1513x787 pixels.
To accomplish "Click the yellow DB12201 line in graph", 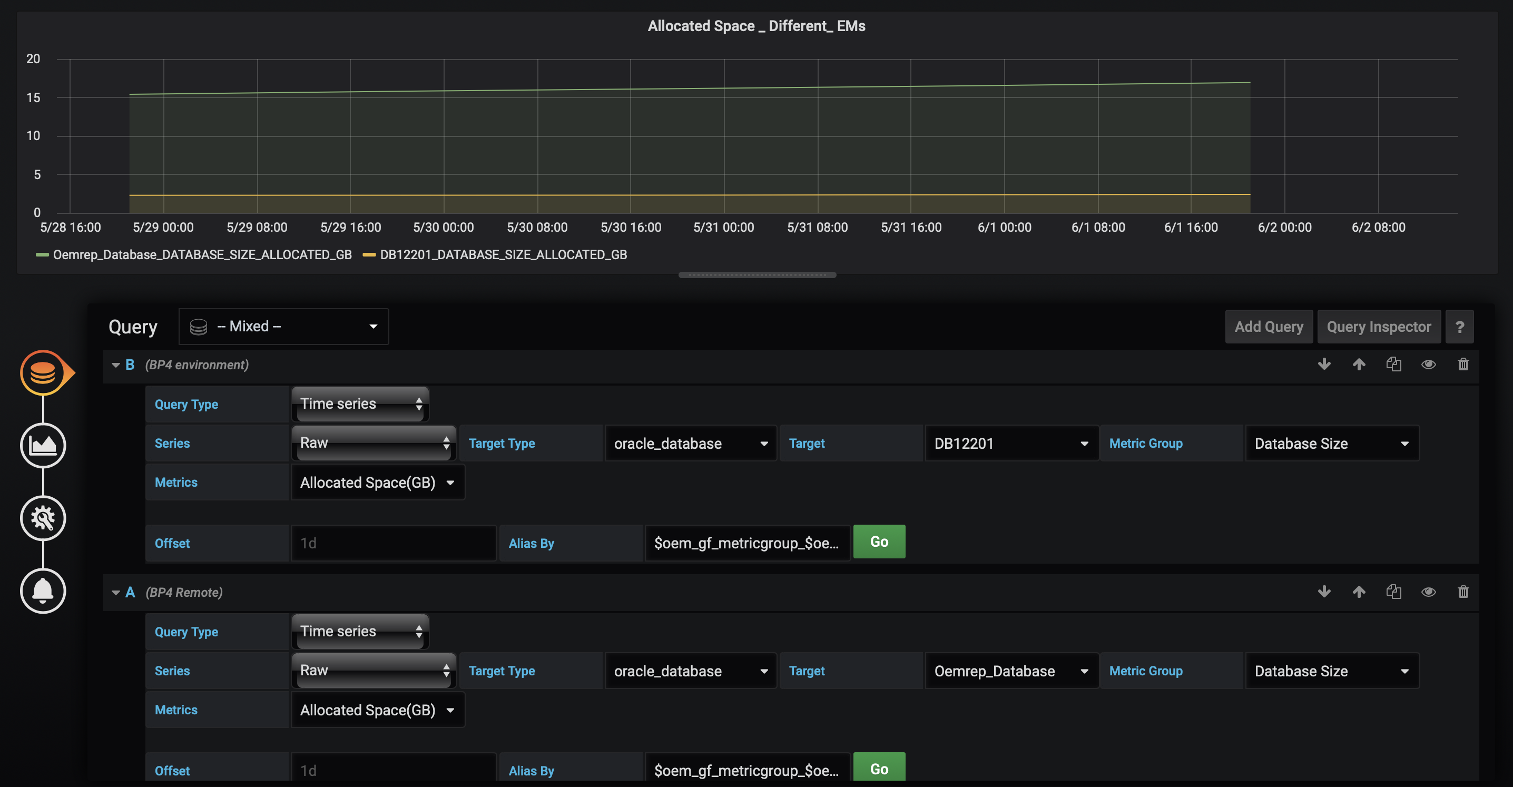I will [x=690, y=195].
